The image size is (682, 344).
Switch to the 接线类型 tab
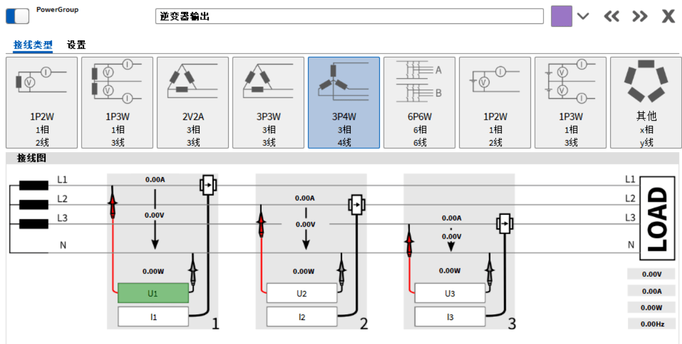tap(33, 45)
